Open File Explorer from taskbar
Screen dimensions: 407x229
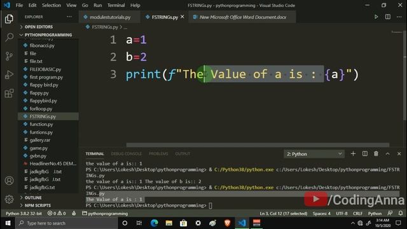(169, 223)
